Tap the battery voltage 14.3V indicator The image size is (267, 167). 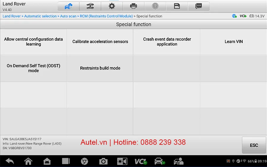257,16
